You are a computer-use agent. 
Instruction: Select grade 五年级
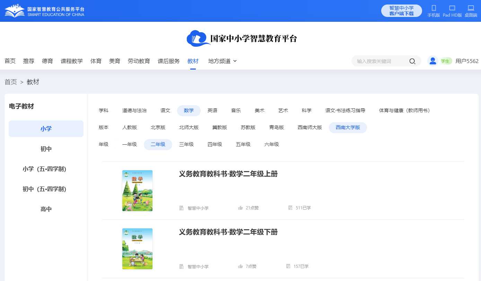243,145
